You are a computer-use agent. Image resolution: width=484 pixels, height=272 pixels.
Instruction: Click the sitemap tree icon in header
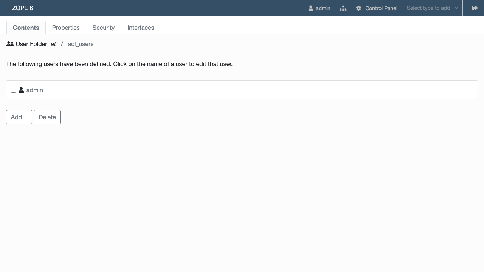[x=343, y=8]
